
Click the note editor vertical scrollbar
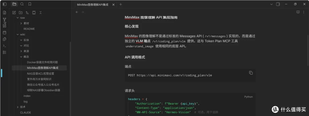click(308, 50)
